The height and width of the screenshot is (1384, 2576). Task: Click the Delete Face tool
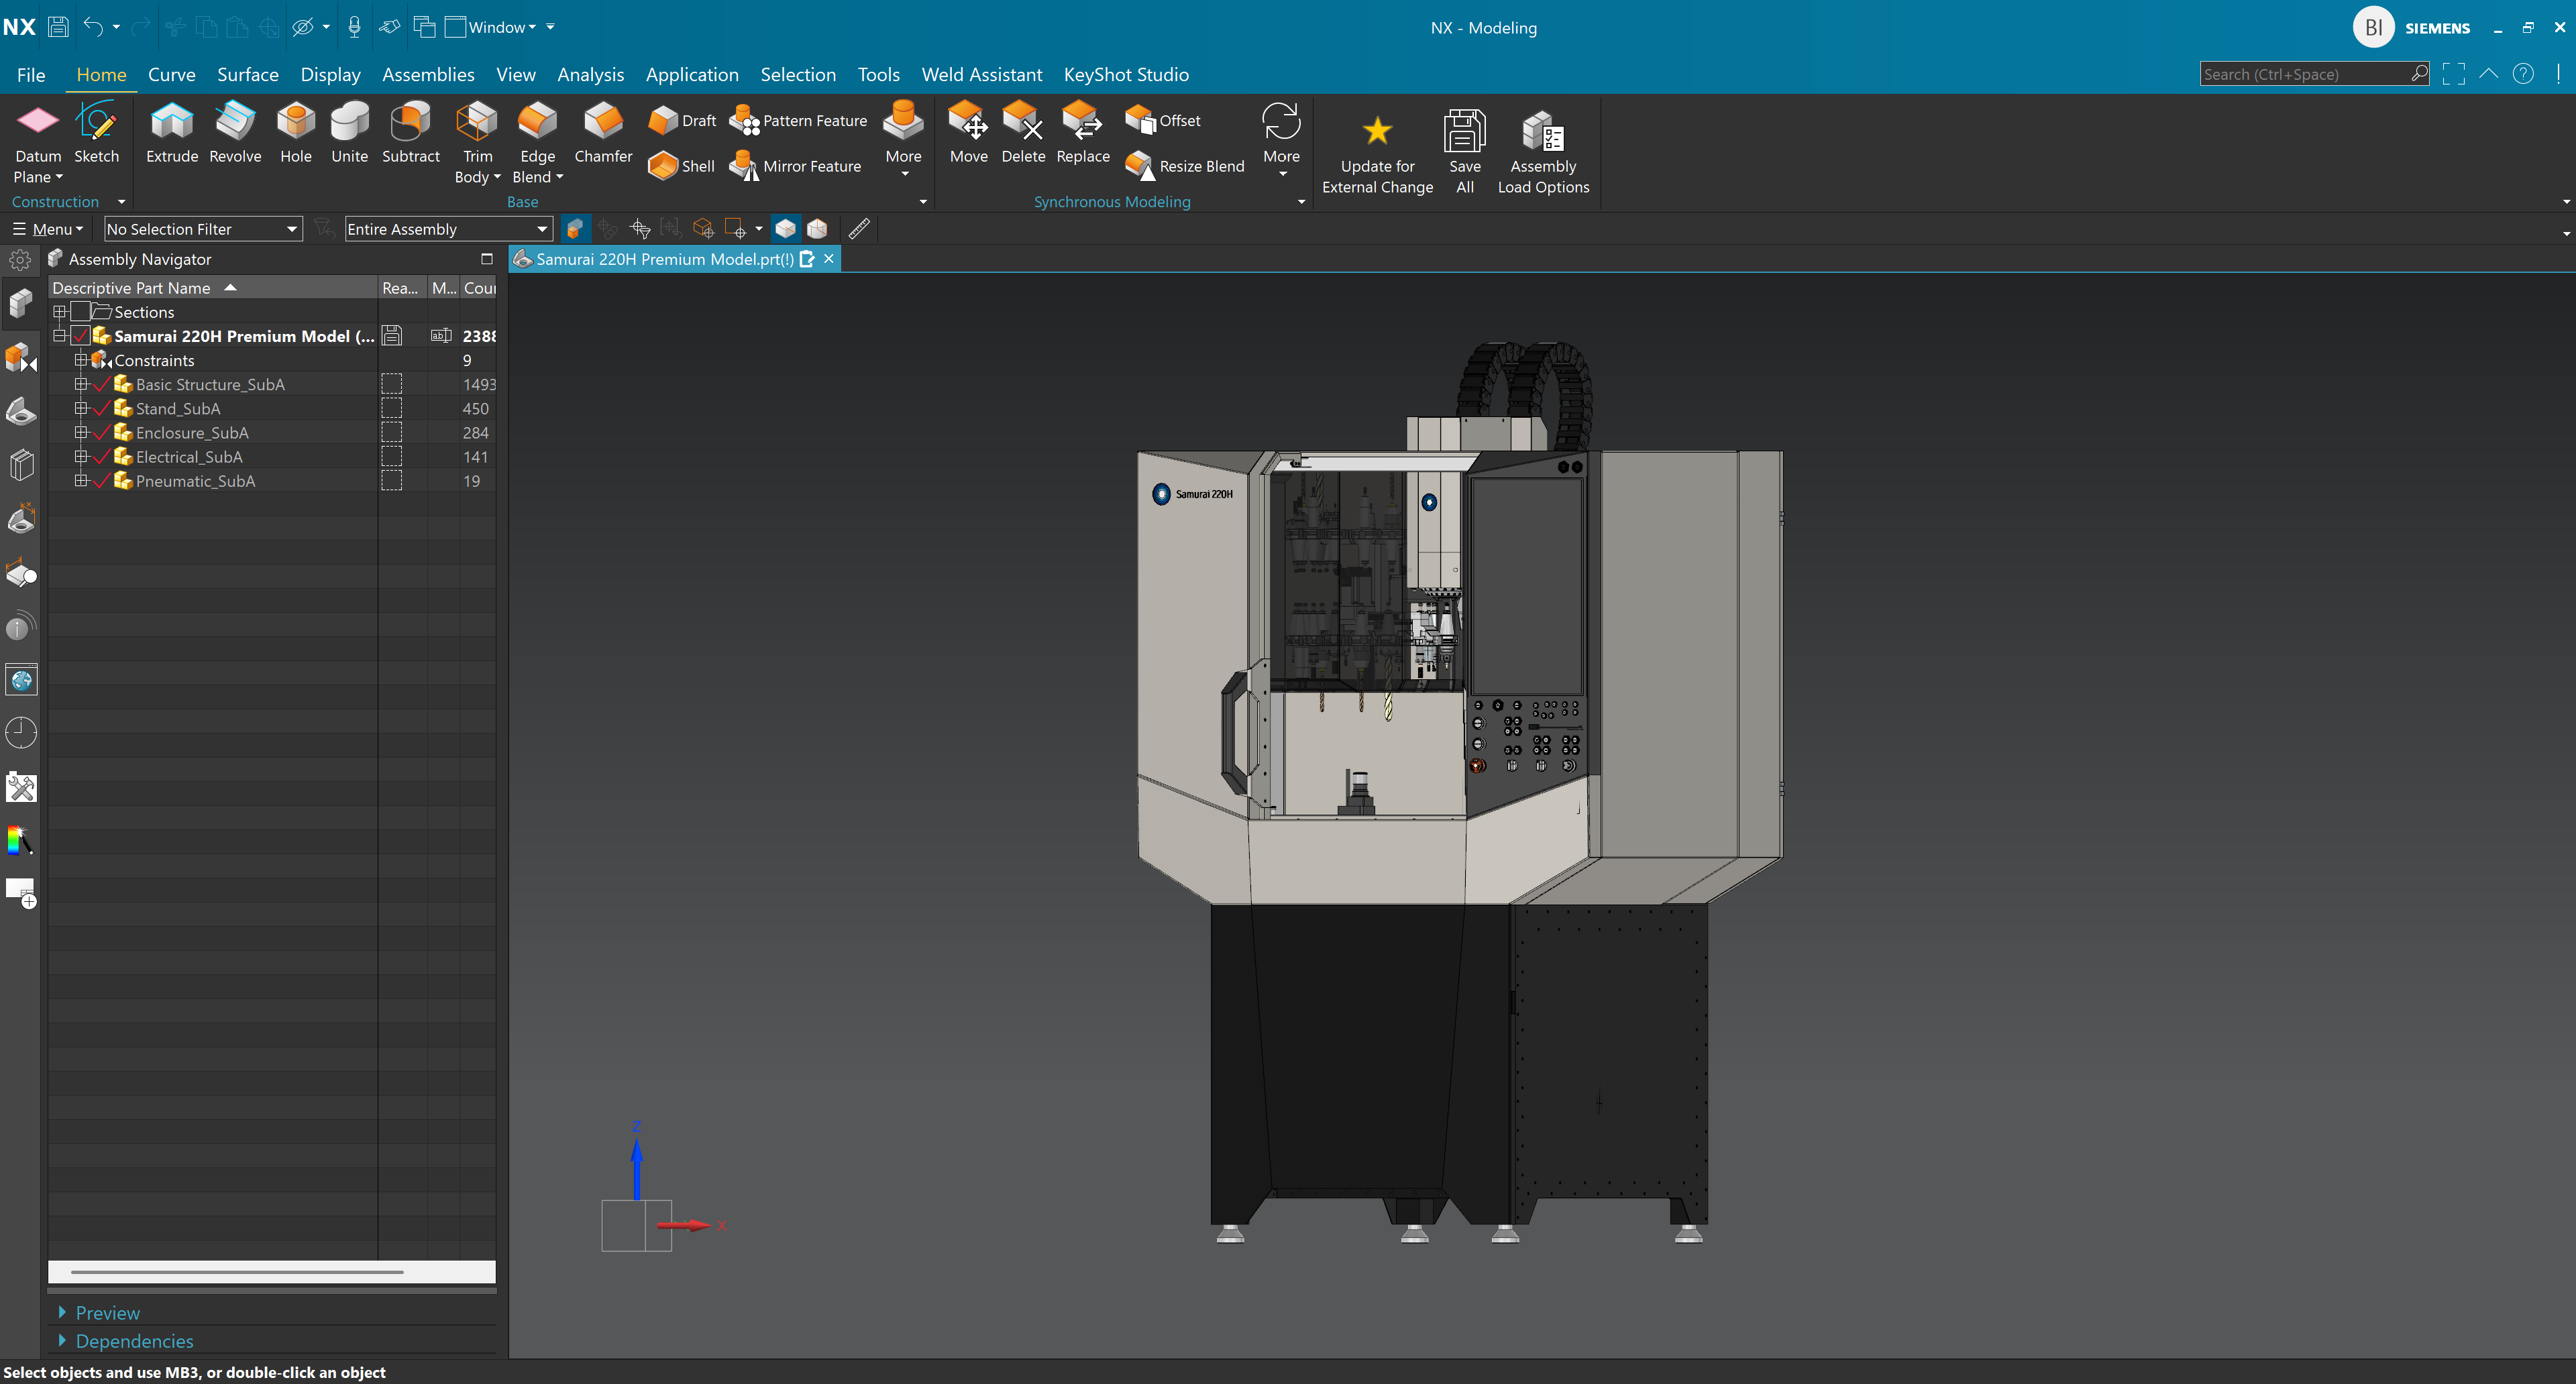coord(1023,131)
